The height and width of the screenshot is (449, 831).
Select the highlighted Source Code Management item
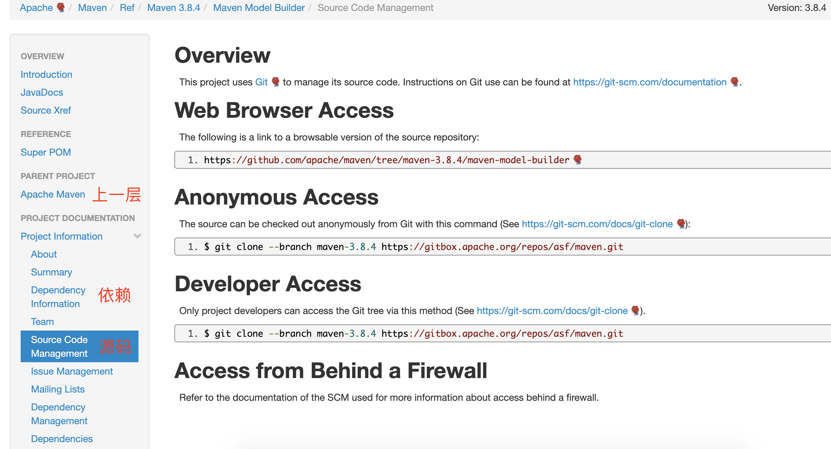click(80, 346)
